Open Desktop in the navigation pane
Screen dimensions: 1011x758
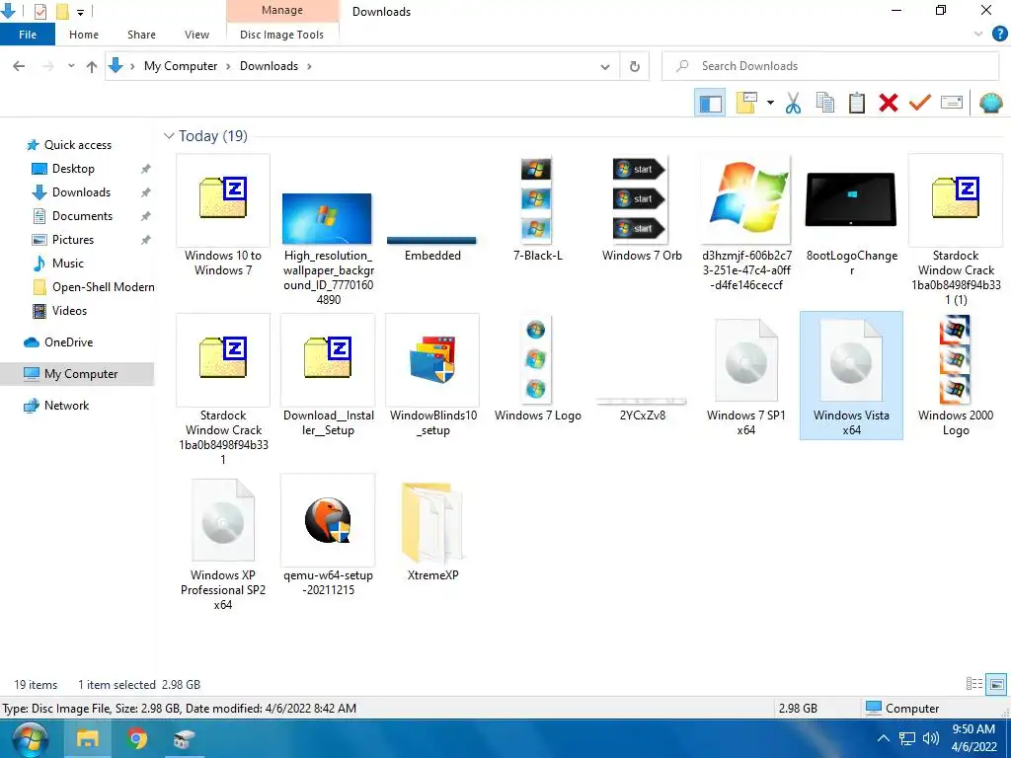(x=73, y=169)
